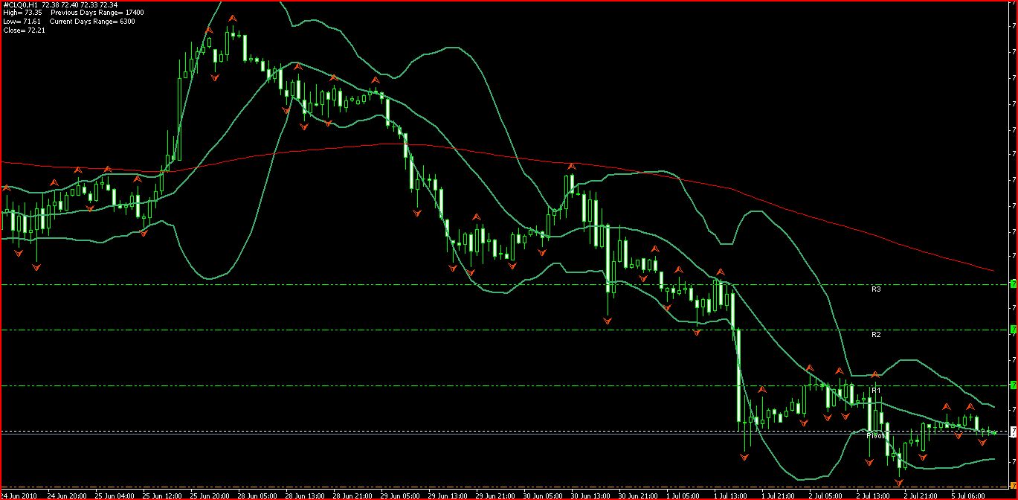
Task: Click the 29 Jun 21:00 time label
Action: click(495, 495)
